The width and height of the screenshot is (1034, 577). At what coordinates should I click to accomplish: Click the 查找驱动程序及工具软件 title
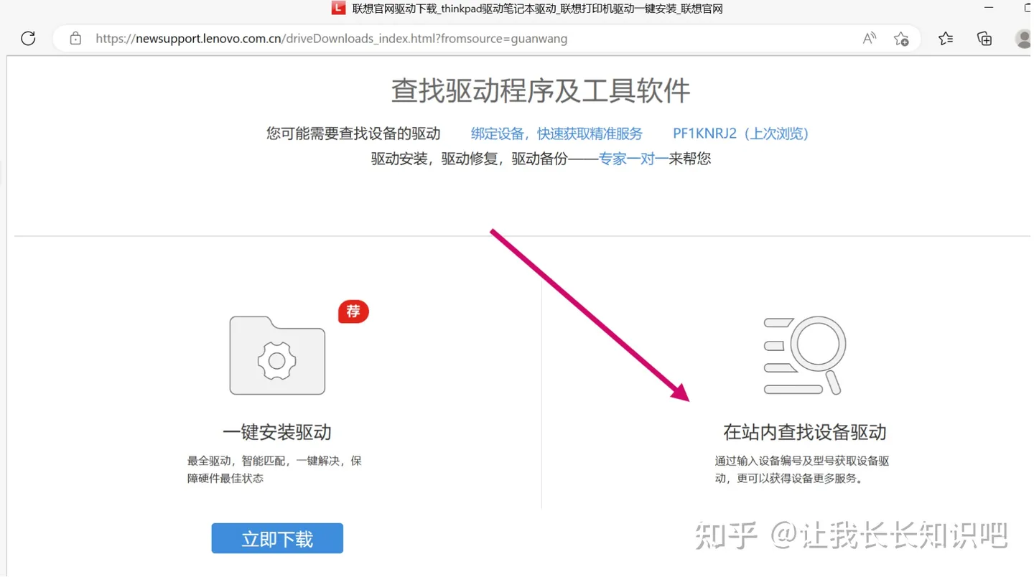pyautogui.click(x=541, y=91)
